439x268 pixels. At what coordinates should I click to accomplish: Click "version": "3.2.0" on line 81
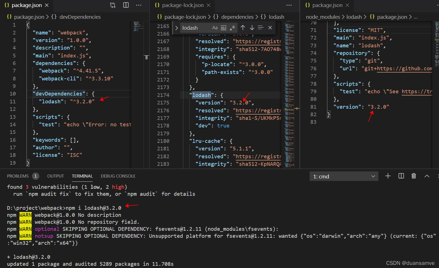point(362,107)
